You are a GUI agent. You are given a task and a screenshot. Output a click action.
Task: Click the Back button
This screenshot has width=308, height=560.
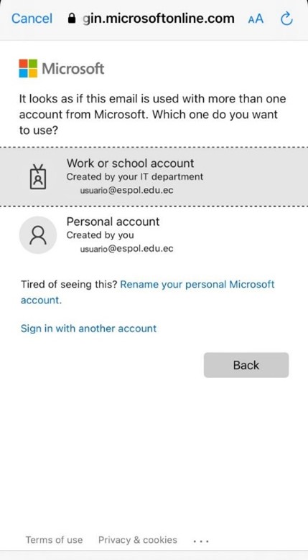(246, 365)
